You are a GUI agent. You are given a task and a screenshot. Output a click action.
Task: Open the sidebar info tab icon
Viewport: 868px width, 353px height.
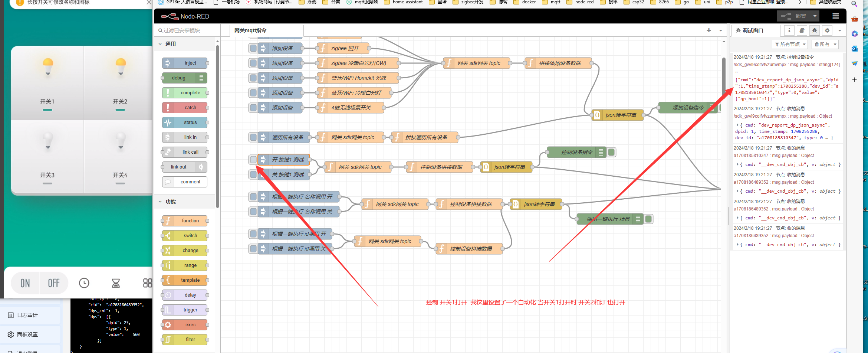pos(789,30)
